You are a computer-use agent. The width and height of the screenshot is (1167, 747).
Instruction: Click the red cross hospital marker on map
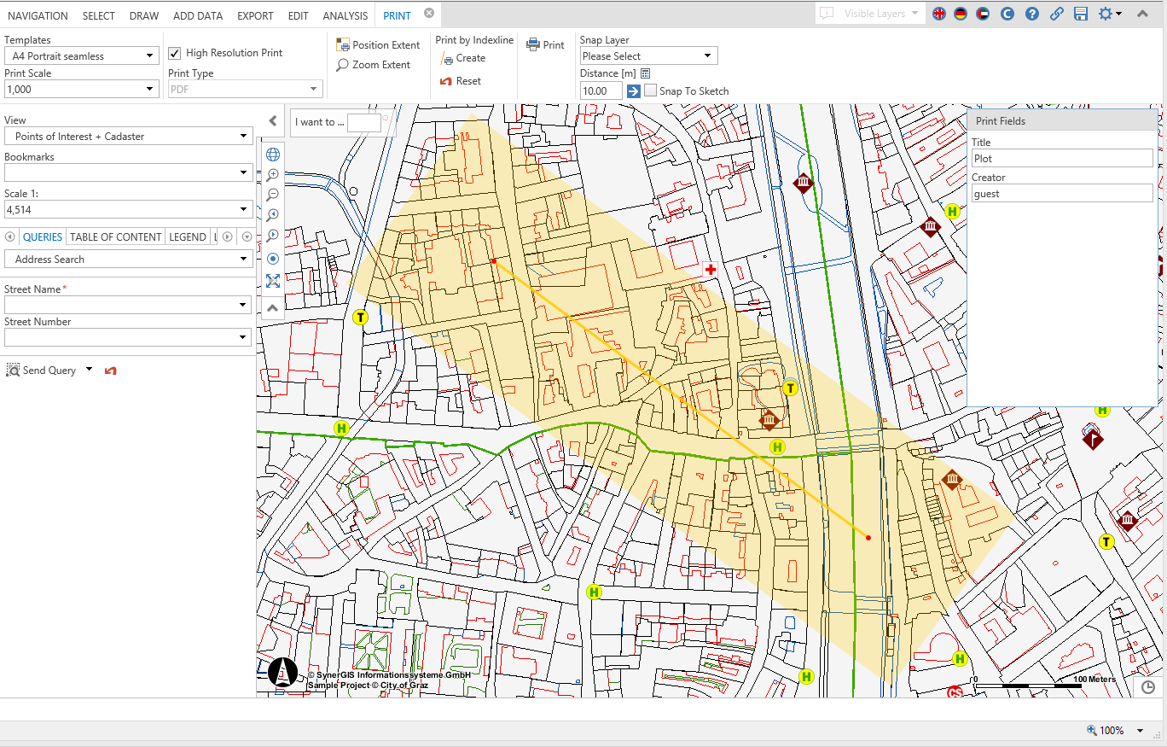coord(710,270)
